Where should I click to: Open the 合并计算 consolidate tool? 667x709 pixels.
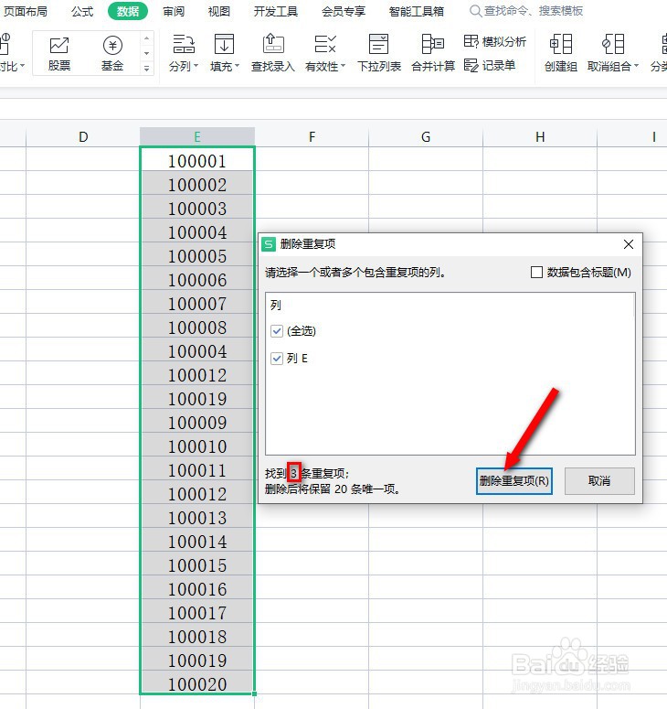pyautogui.click(x=432, y=53)
